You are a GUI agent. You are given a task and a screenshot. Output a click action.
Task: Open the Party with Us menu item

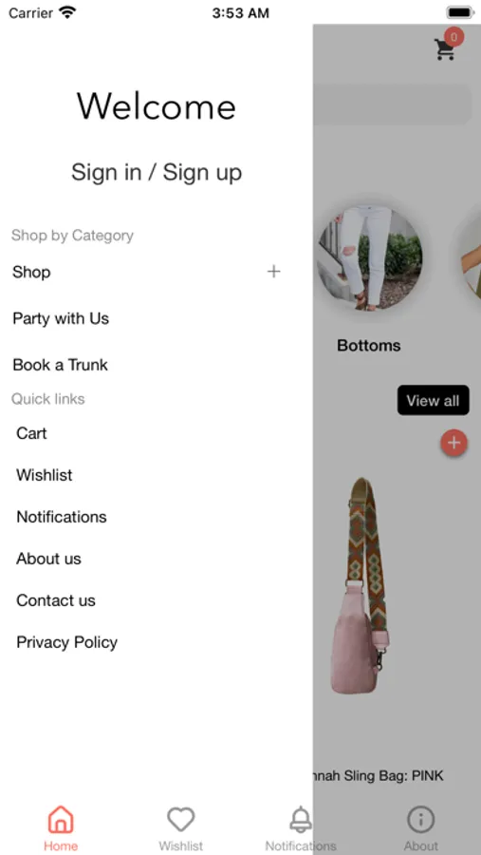61,318
